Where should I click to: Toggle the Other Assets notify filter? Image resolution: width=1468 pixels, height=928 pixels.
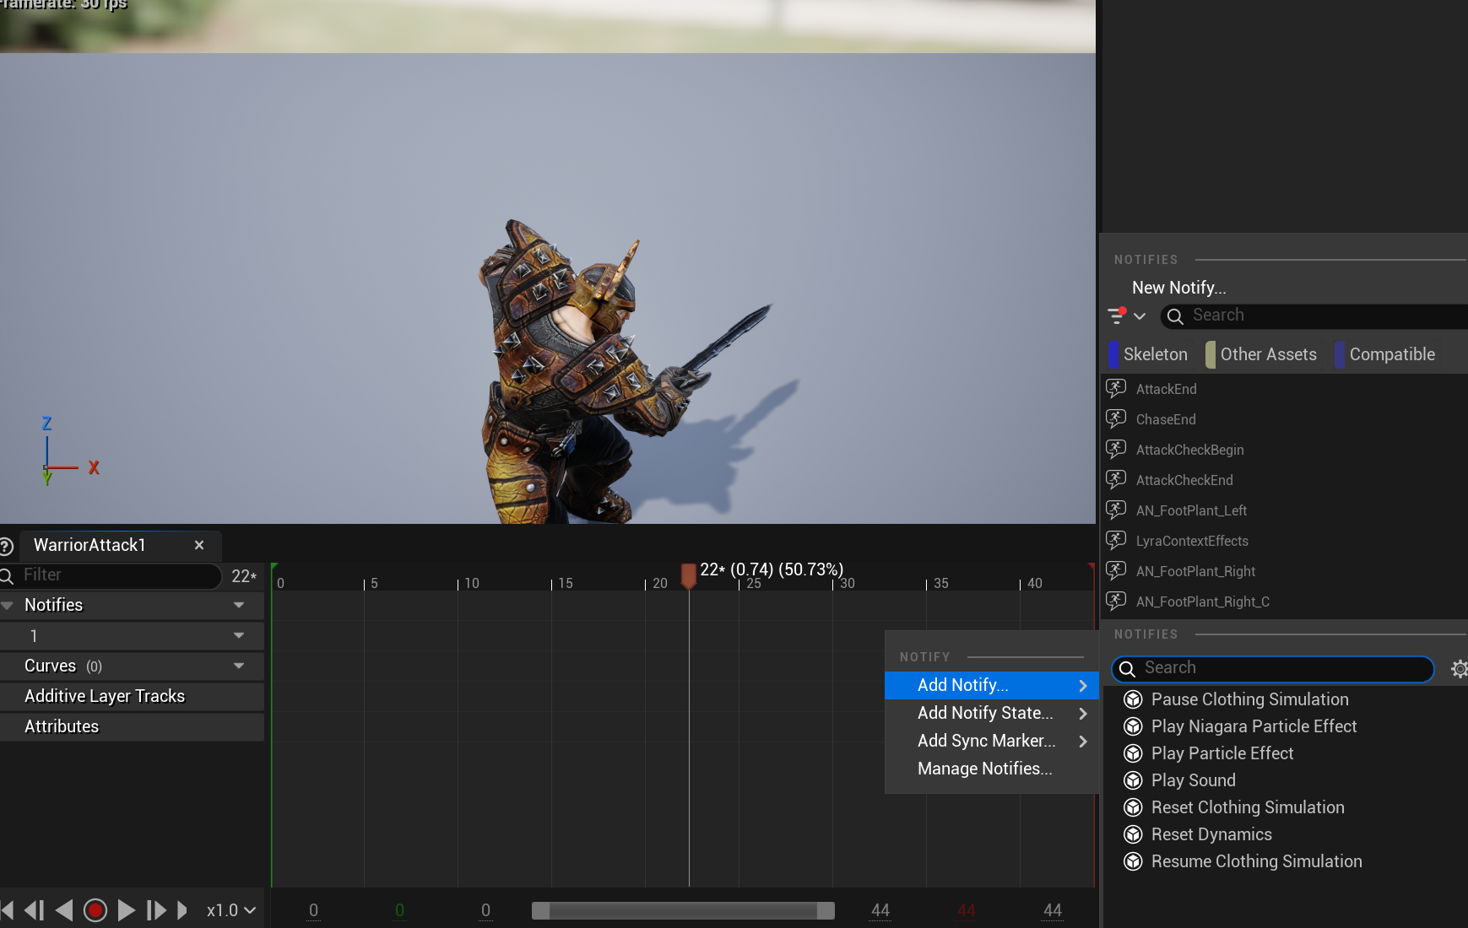pos(1261,354)
